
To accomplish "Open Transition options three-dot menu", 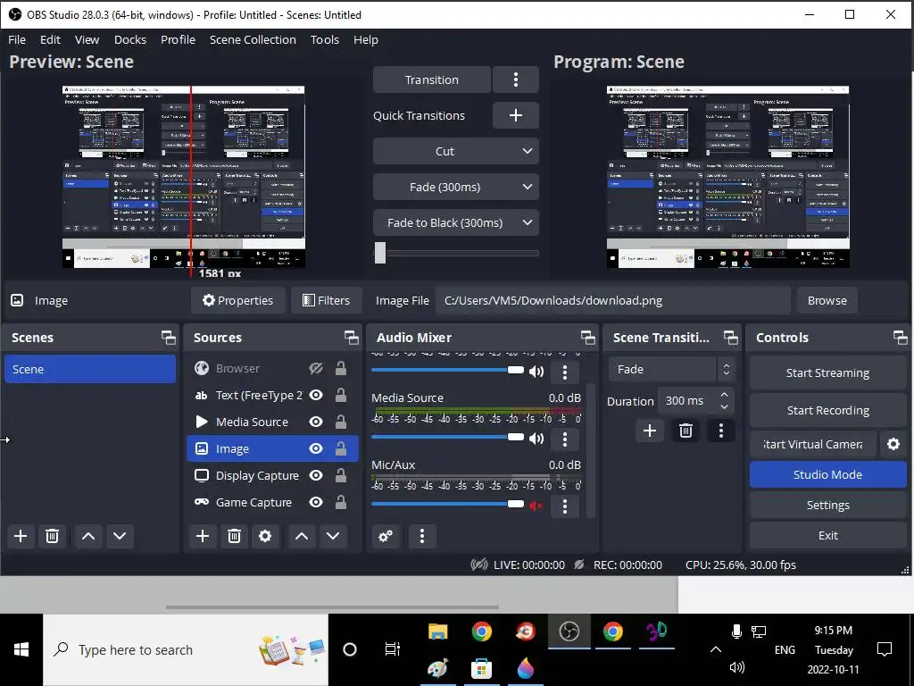I will (x=515, y=79).
